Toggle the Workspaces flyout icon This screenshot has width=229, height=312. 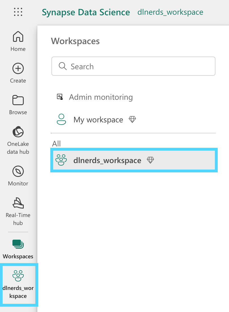[x=18, y=244]
